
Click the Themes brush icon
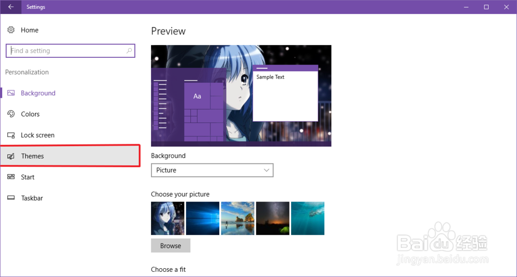click(x=11, y=156)
